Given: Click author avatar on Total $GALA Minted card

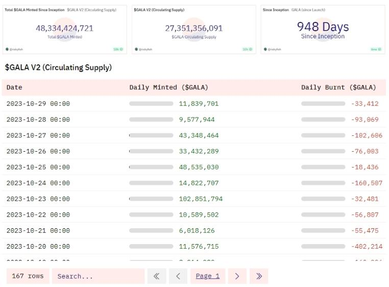Looking at the screenshot, I should click(x=7, y=50).
